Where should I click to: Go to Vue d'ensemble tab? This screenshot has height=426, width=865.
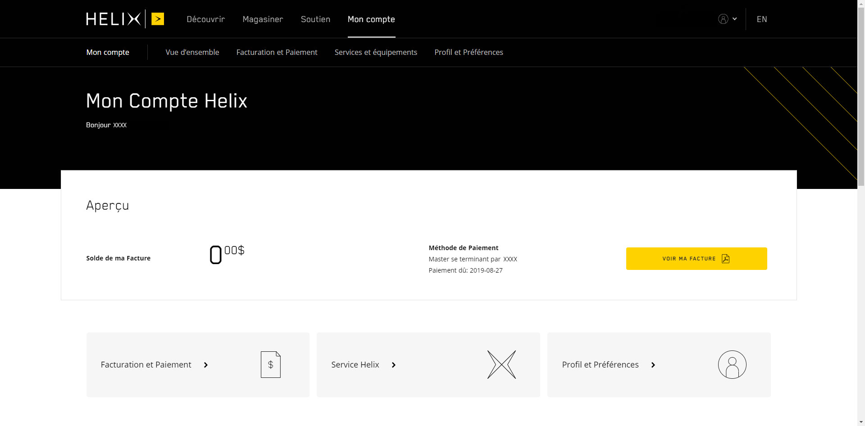click(x=192, y=52)
